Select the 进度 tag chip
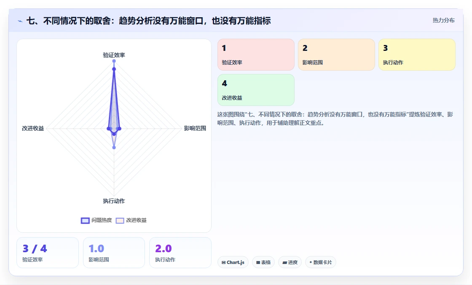This screenshot has height=285, width=472. pyautogui.click(x=290, y=262)
